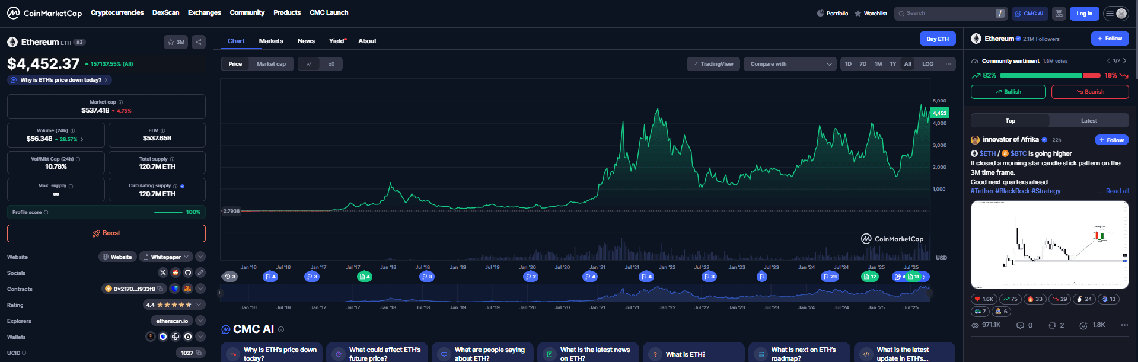1138x362 pixels.
Task: Copy the 0x2170...f933f8 contract address
Action: (160, 289)
